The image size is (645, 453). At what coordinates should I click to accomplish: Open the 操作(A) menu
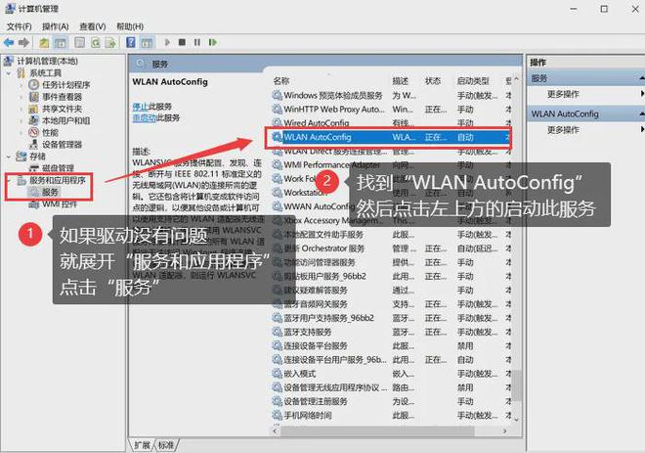click(x=54, y=26)
